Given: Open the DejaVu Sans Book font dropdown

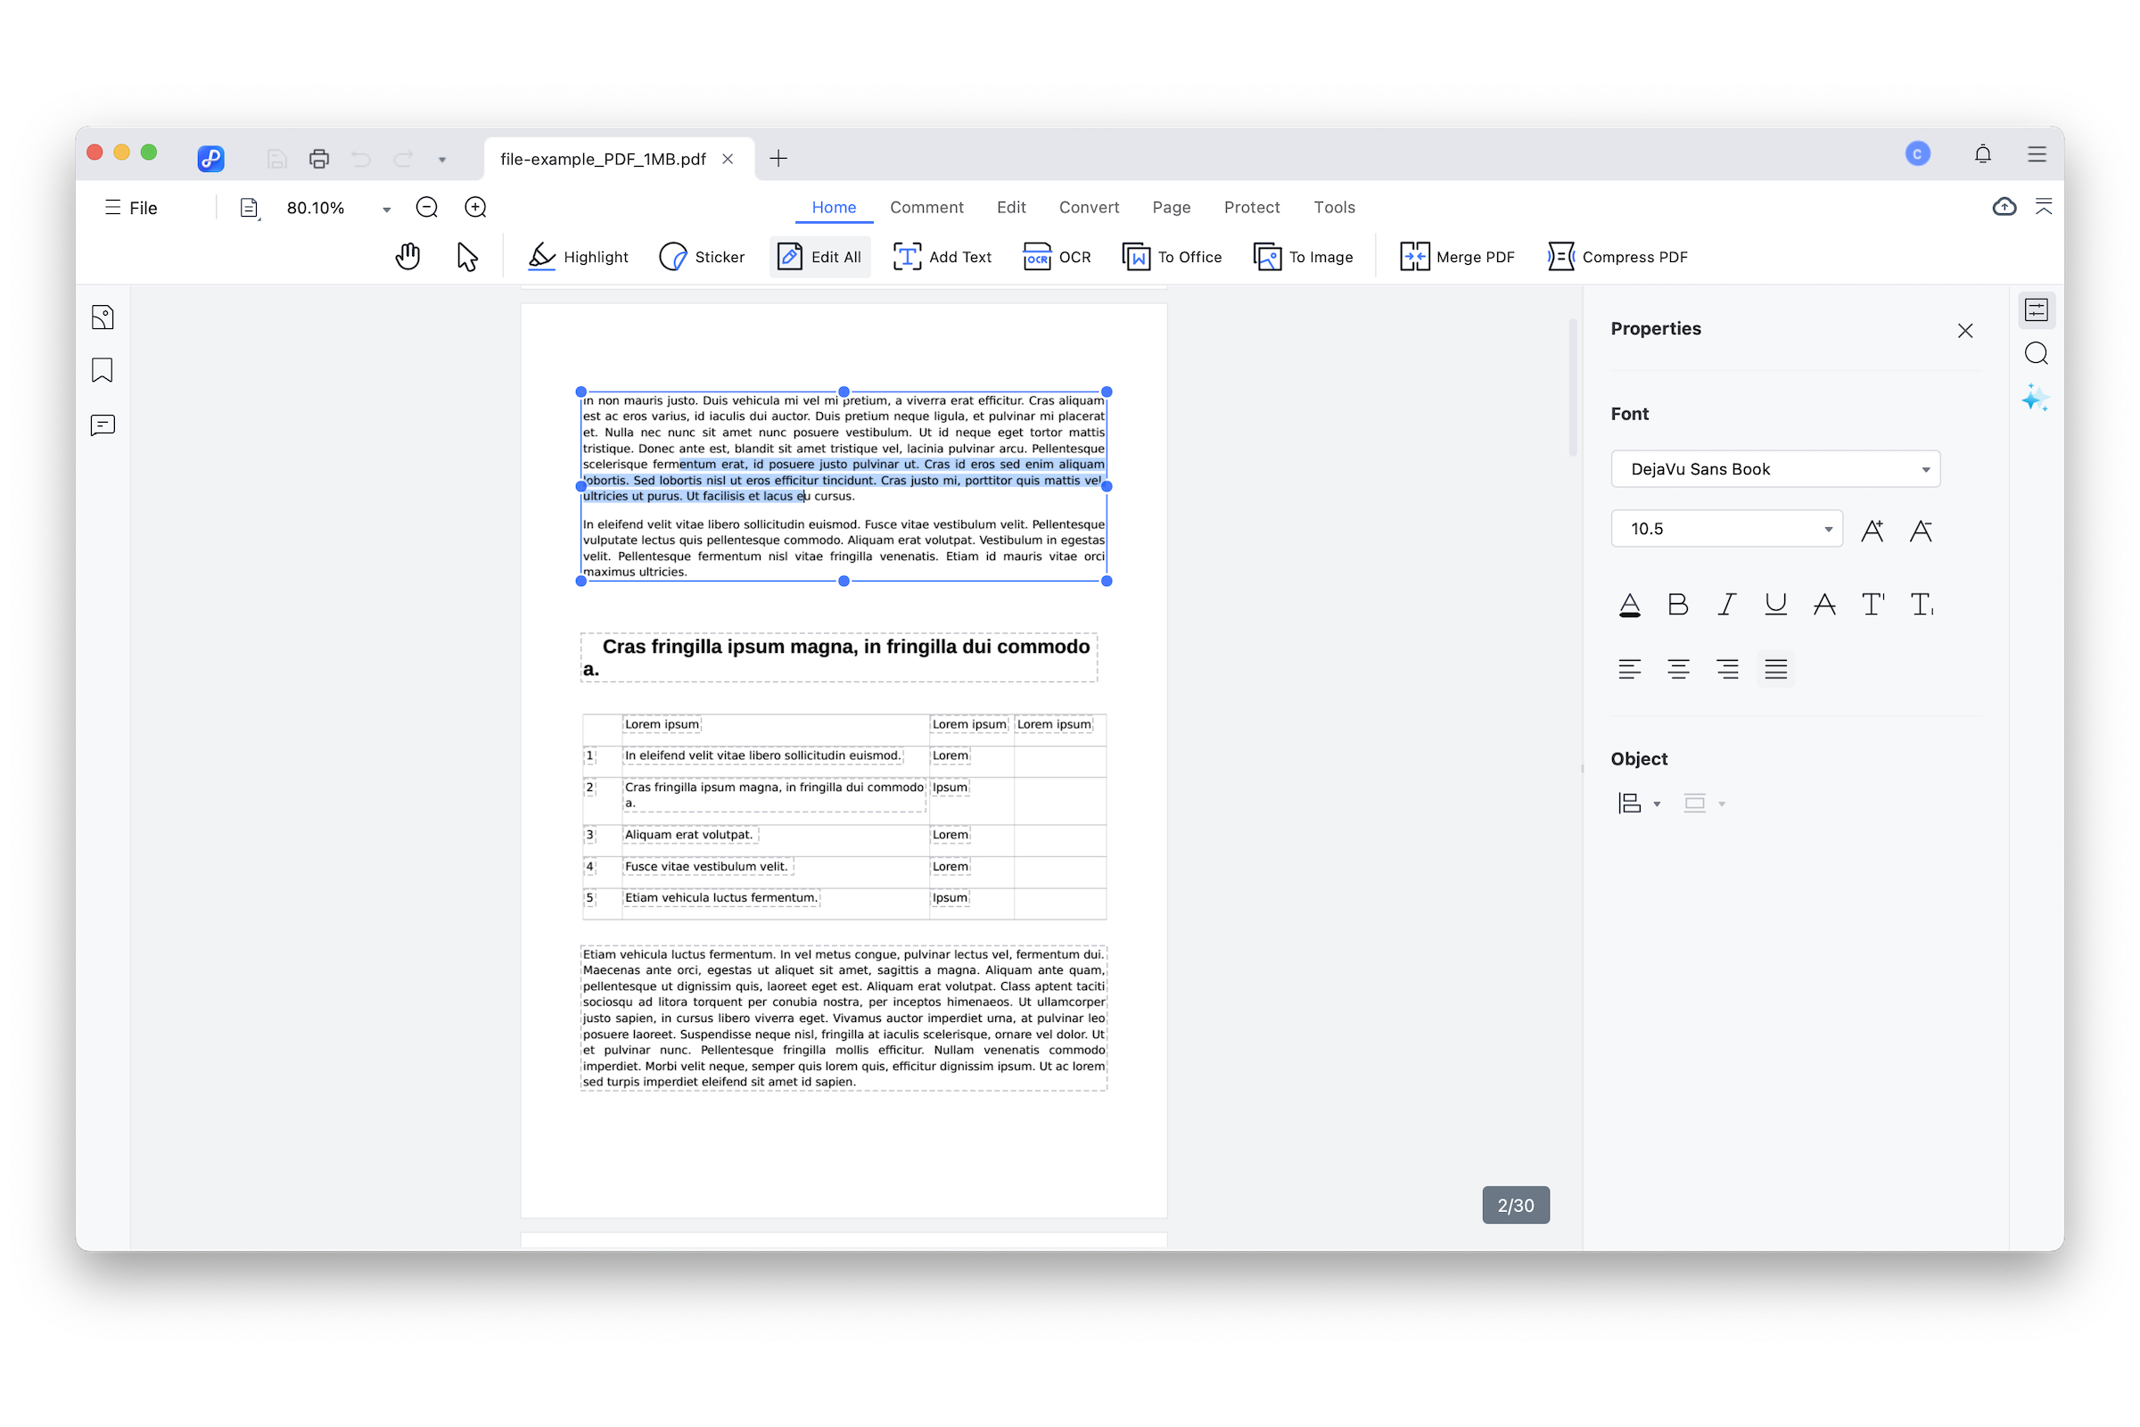Looking at the screenshot, I should [x=1775, y=469].
